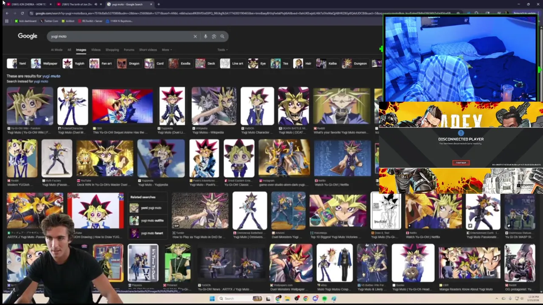This screenshot has height=305, width=543.
Task: Clear the search box with the X icon
Action: pyautogui.click(x=195, y=36)
